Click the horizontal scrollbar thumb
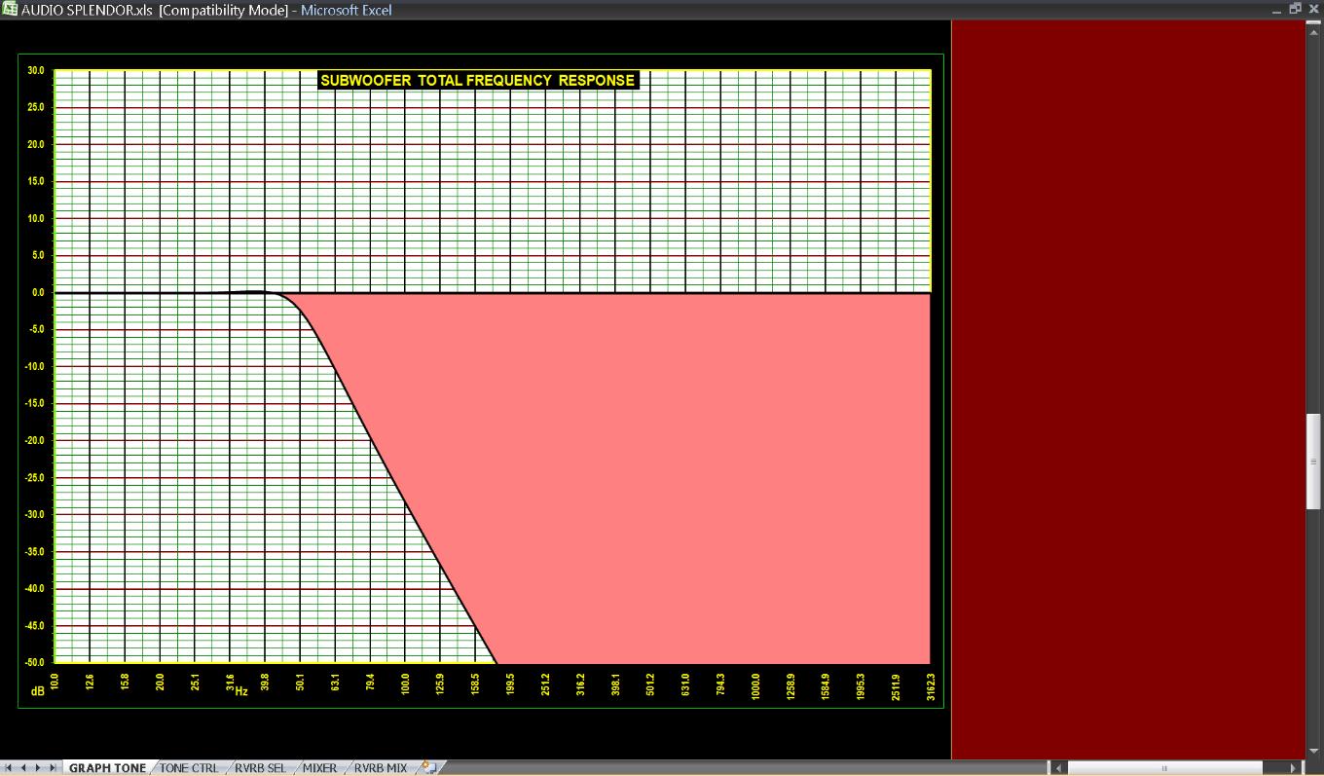The image size is (1324, 776). [x=1163, y=768]
